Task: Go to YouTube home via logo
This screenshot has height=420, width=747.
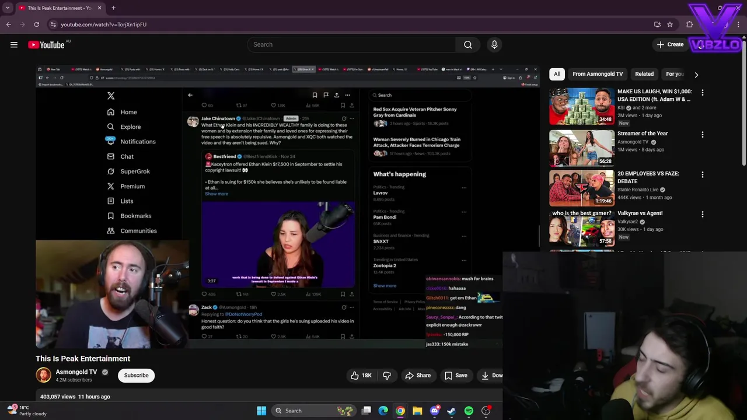Action: (x=46, y=45)
